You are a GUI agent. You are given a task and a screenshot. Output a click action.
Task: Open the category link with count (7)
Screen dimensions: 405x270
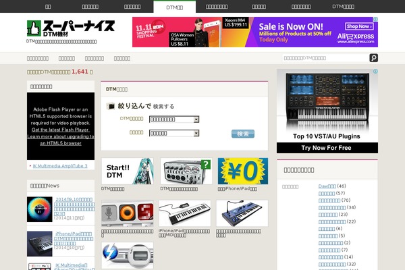pyautogui.click(x=329, y=250)
